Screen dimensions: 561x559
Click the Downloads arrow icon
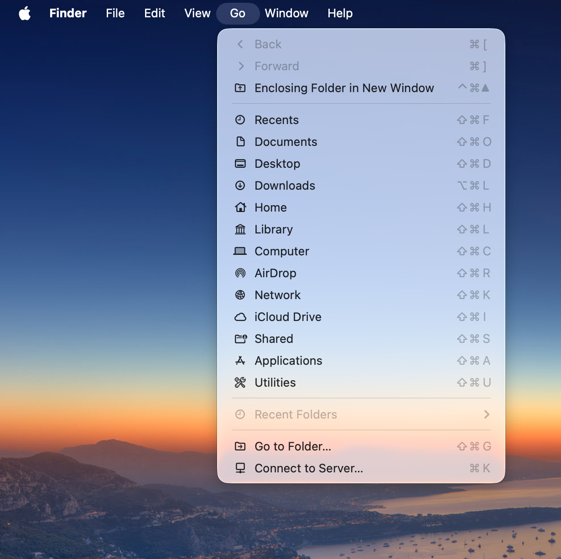240,186
